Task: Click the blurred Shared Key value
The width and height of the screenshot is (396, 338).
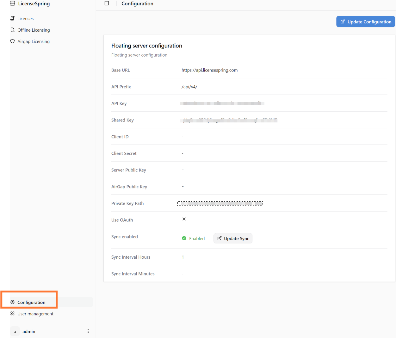Action: pyautogui.click(x=228, y=120)
